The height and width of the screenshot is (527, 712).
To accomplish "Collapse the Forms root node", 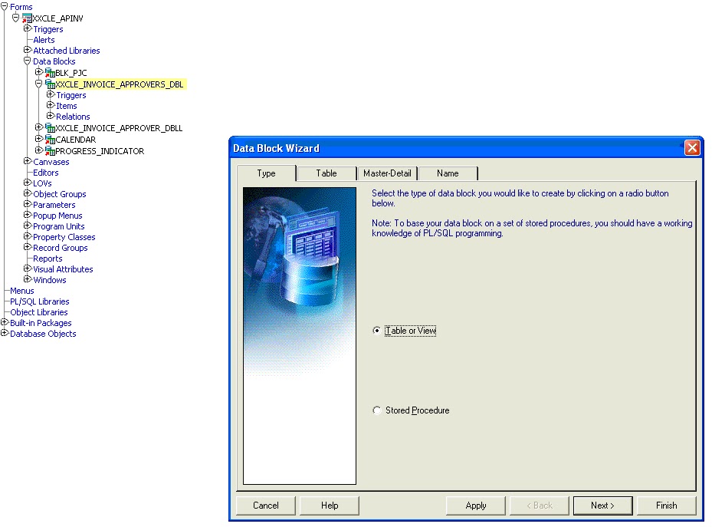I will click(4, 6).
